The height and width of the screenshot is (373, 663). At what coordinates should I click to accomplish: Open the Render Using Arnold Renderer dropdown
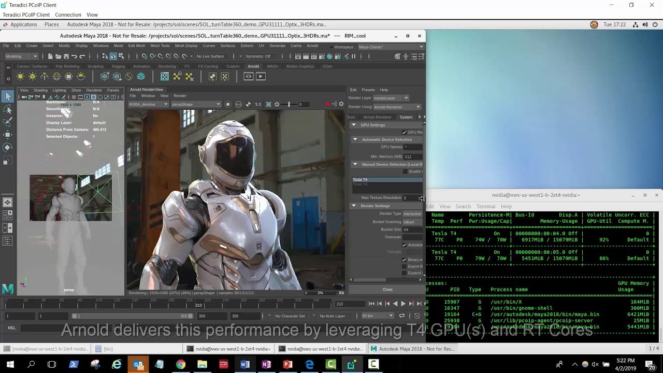tap(397, 107)
